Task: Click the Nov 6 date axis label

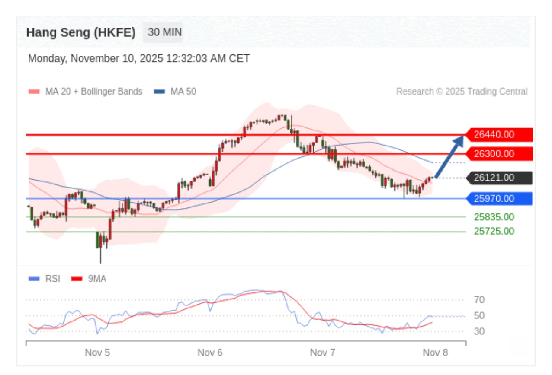Action: [x=210, y=353]
